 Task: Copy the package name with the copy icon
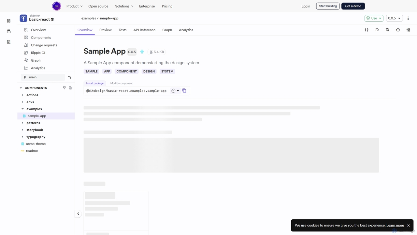pos(184,91)
